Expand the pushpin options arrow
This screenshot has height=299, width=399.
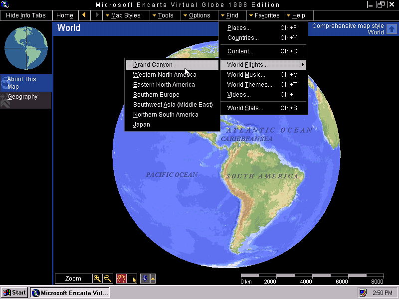[x=153, y=279]
